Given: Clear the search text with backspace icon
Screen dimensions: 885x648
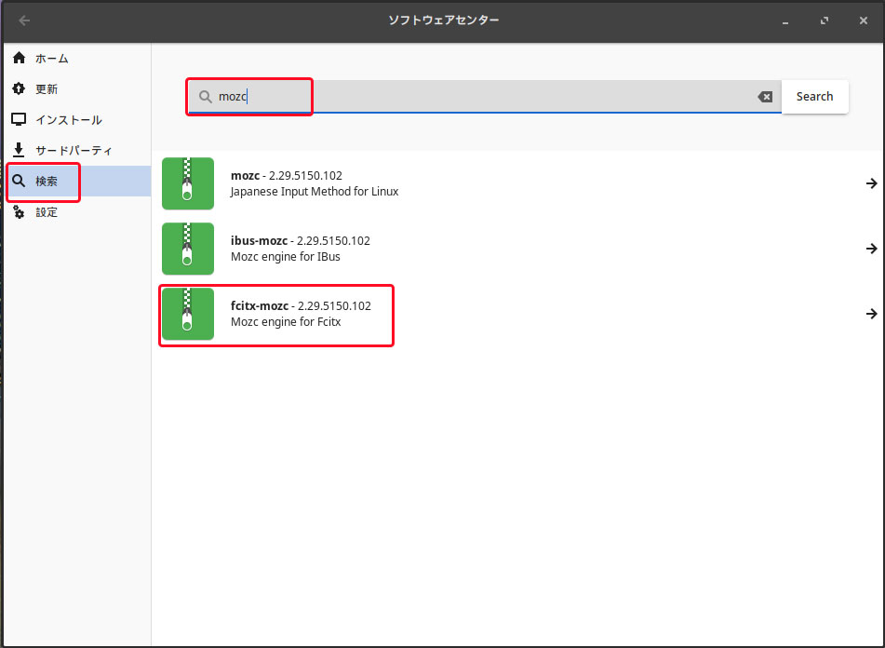Looking at the screenshot, I should [x=765, y=97].
